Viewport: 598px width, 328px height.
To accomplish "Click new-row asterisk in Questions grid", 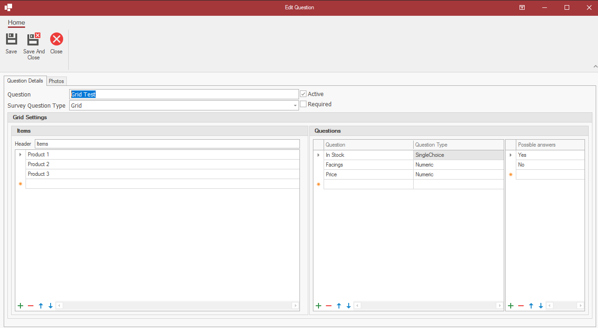I will click(318, 184).
